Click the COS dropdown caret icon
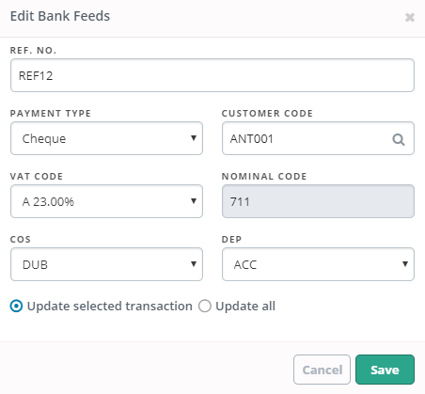The width and height of the screenshot is (425, 394). click(x=194, y=264)
